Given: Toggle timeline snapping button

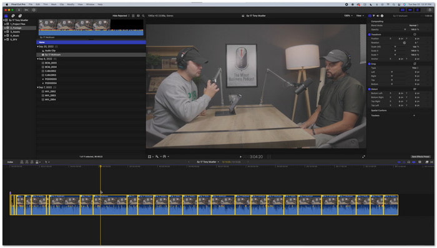Looking at the screenshot, I should (414, 162).
